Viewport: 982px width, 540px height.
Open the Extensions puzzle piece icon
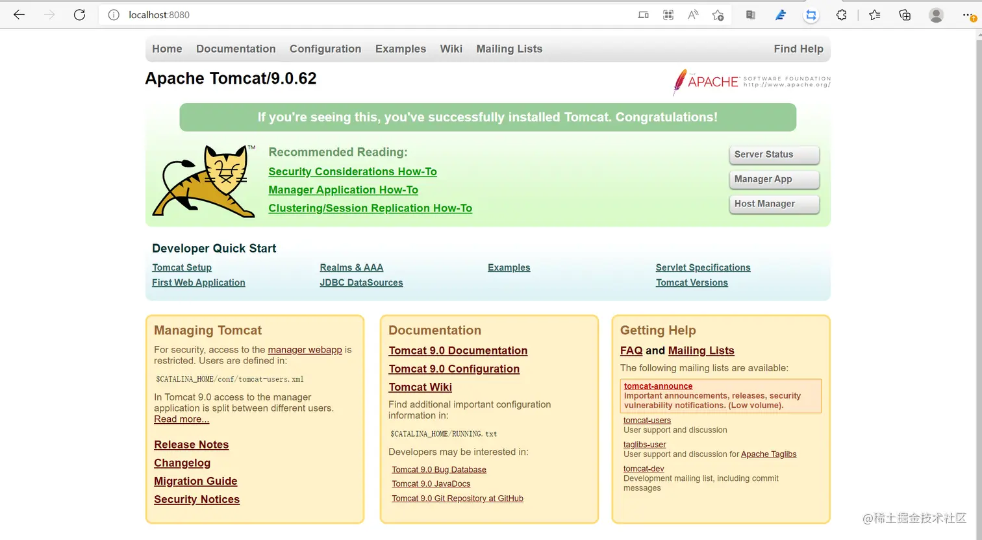[x=842, y=15]
